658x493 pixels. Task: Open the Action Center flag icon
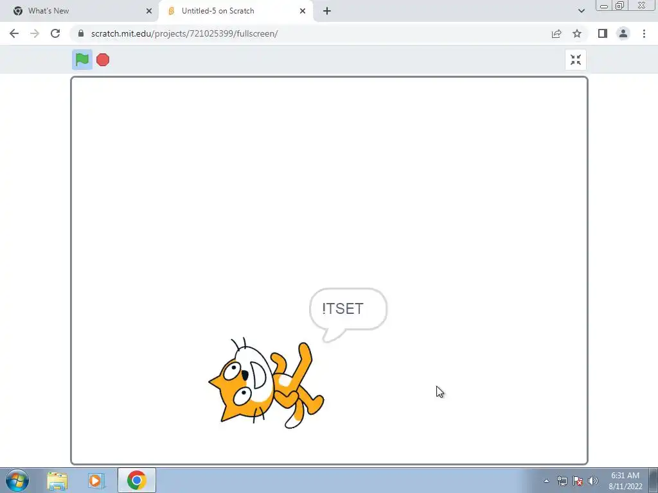[x=578, y=481]
